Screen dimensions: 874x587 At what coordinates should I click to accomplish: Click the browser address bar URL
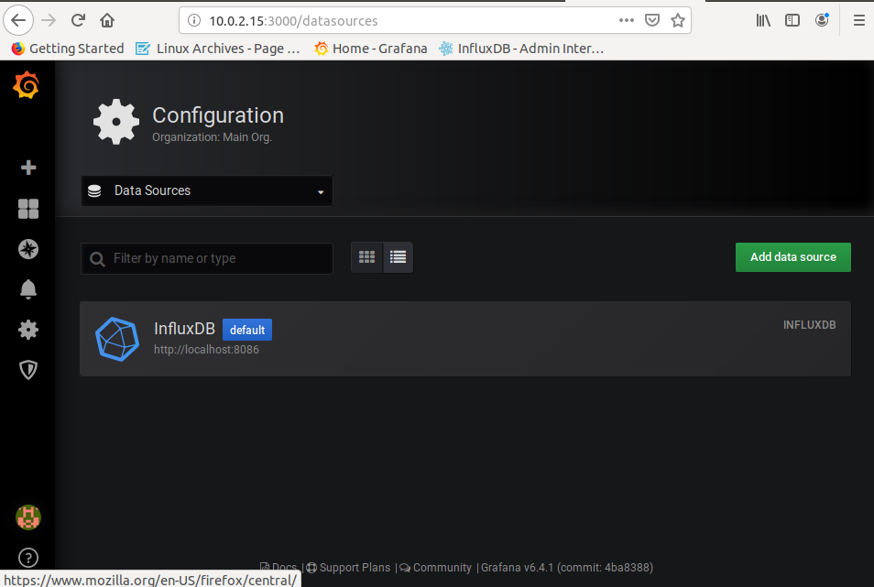click(x=294, y=21)
